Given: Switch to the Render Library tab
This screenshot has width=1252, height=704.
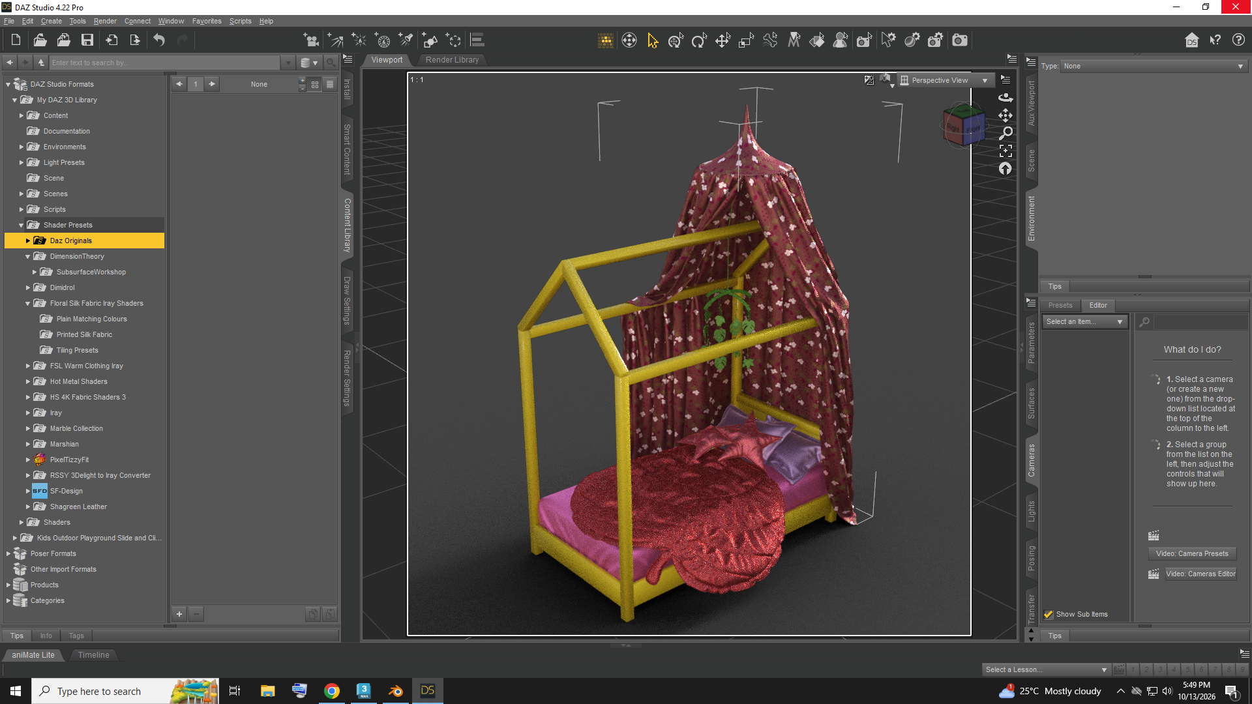Looking at the screenshot, I should [452, 60].
